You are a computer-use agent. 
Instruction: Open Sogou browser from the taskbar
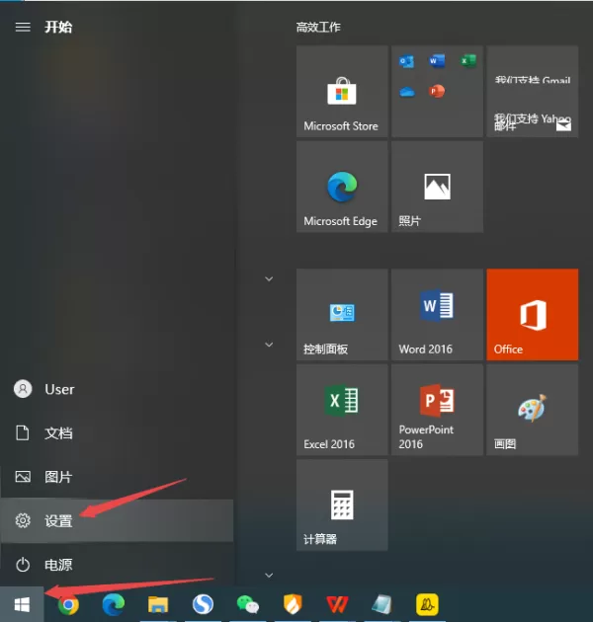(x=203, y=604)
